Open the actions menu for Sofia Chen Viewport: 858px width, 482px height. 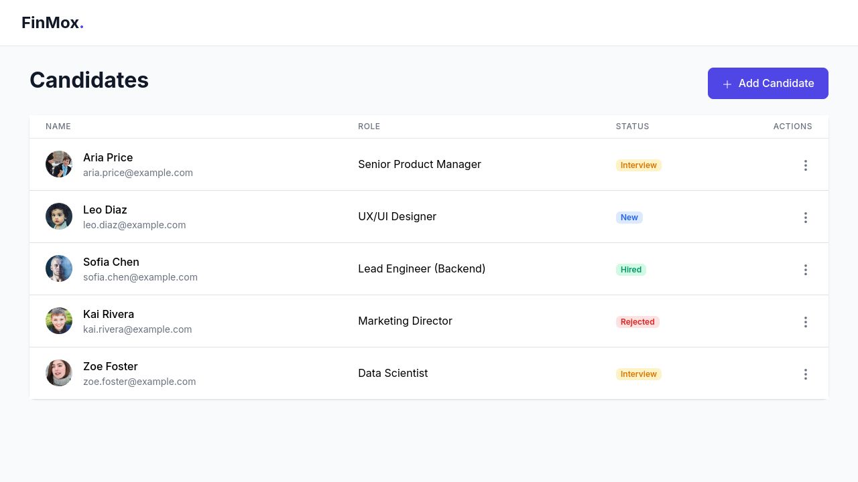pyautogui.click(x=806, y=270)
